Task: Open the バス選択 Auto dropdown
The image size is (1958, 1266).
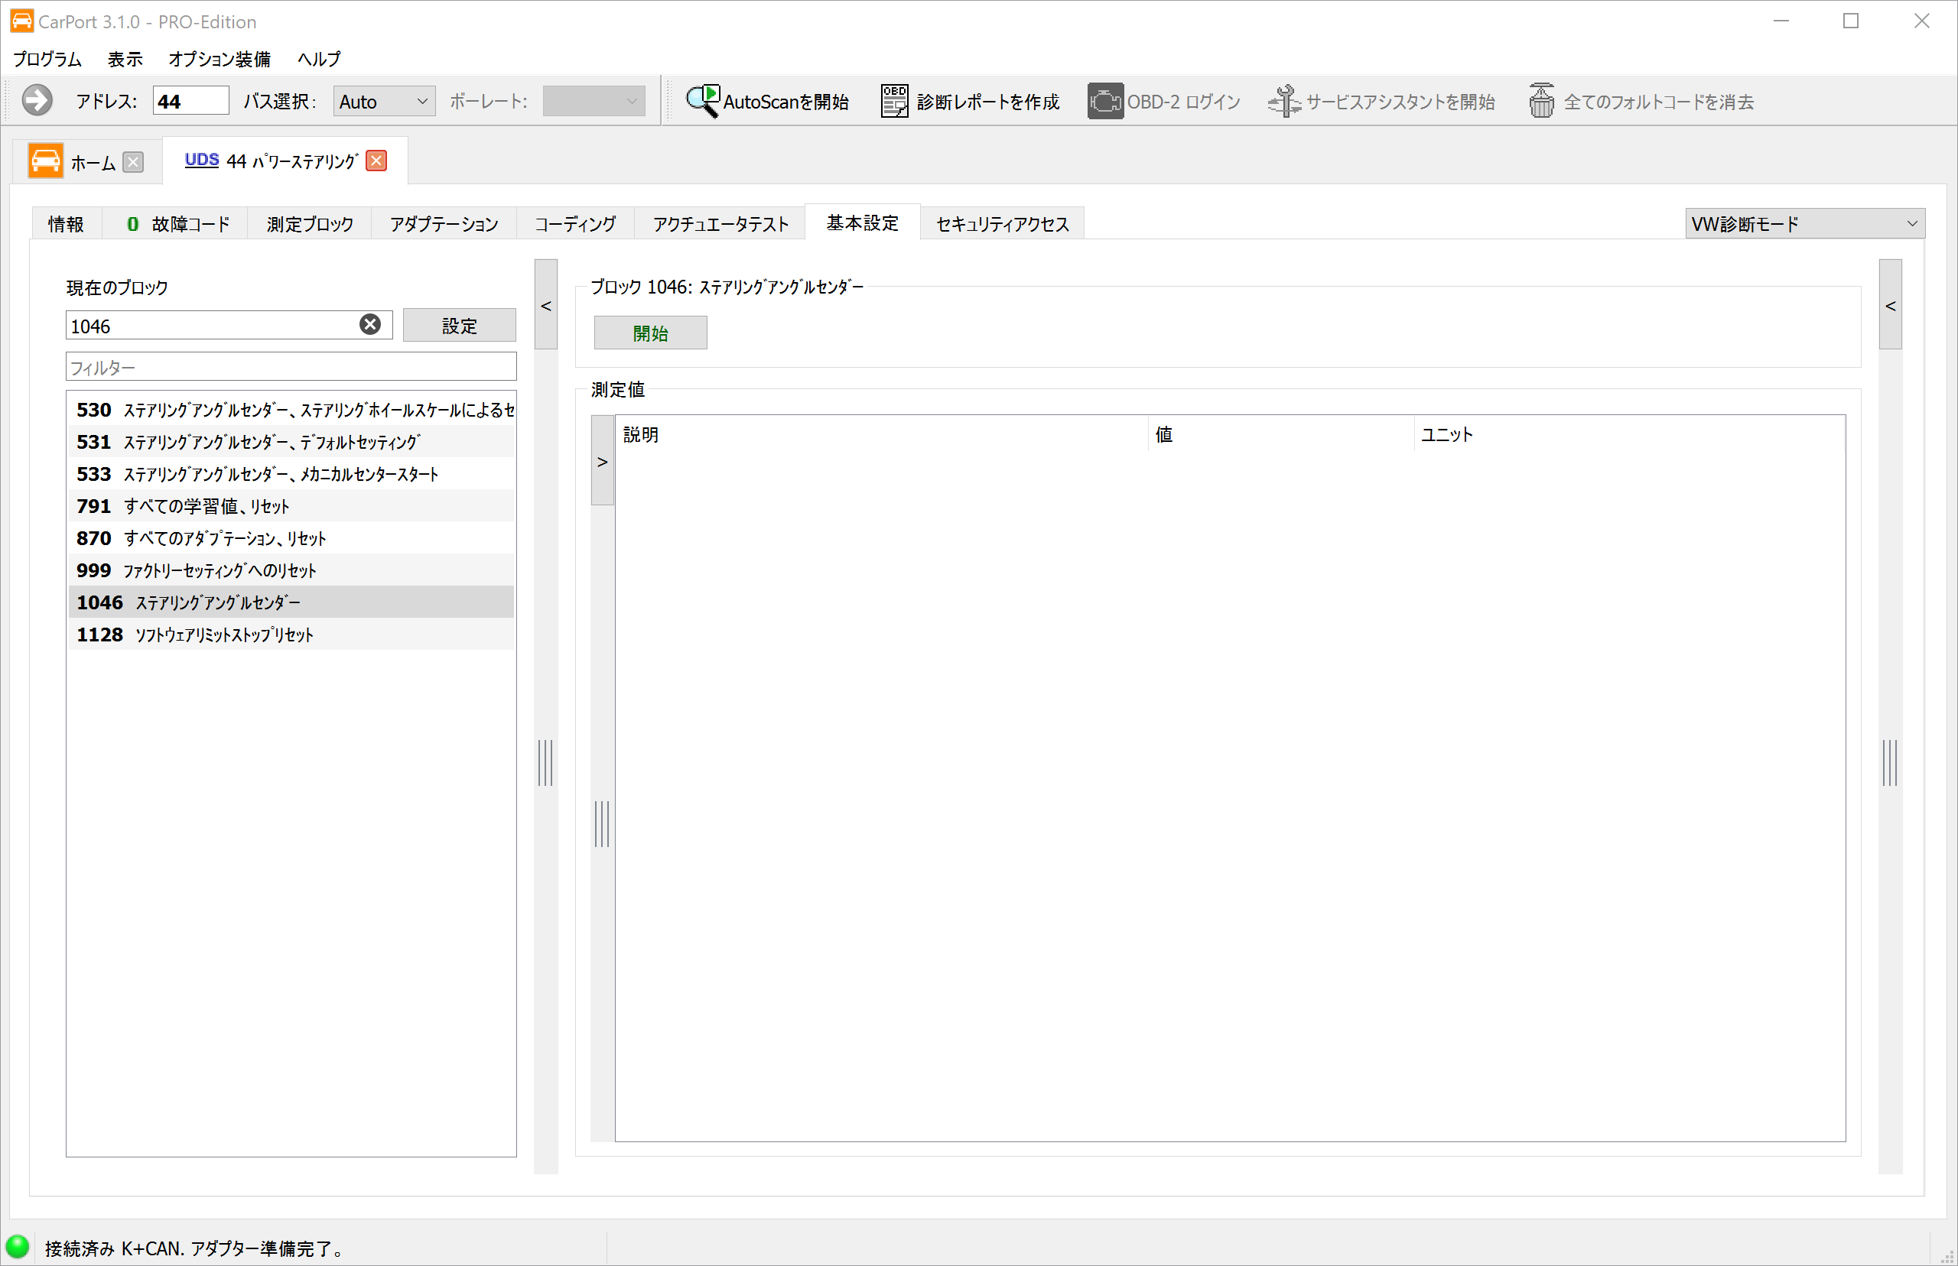Action: 384,101
